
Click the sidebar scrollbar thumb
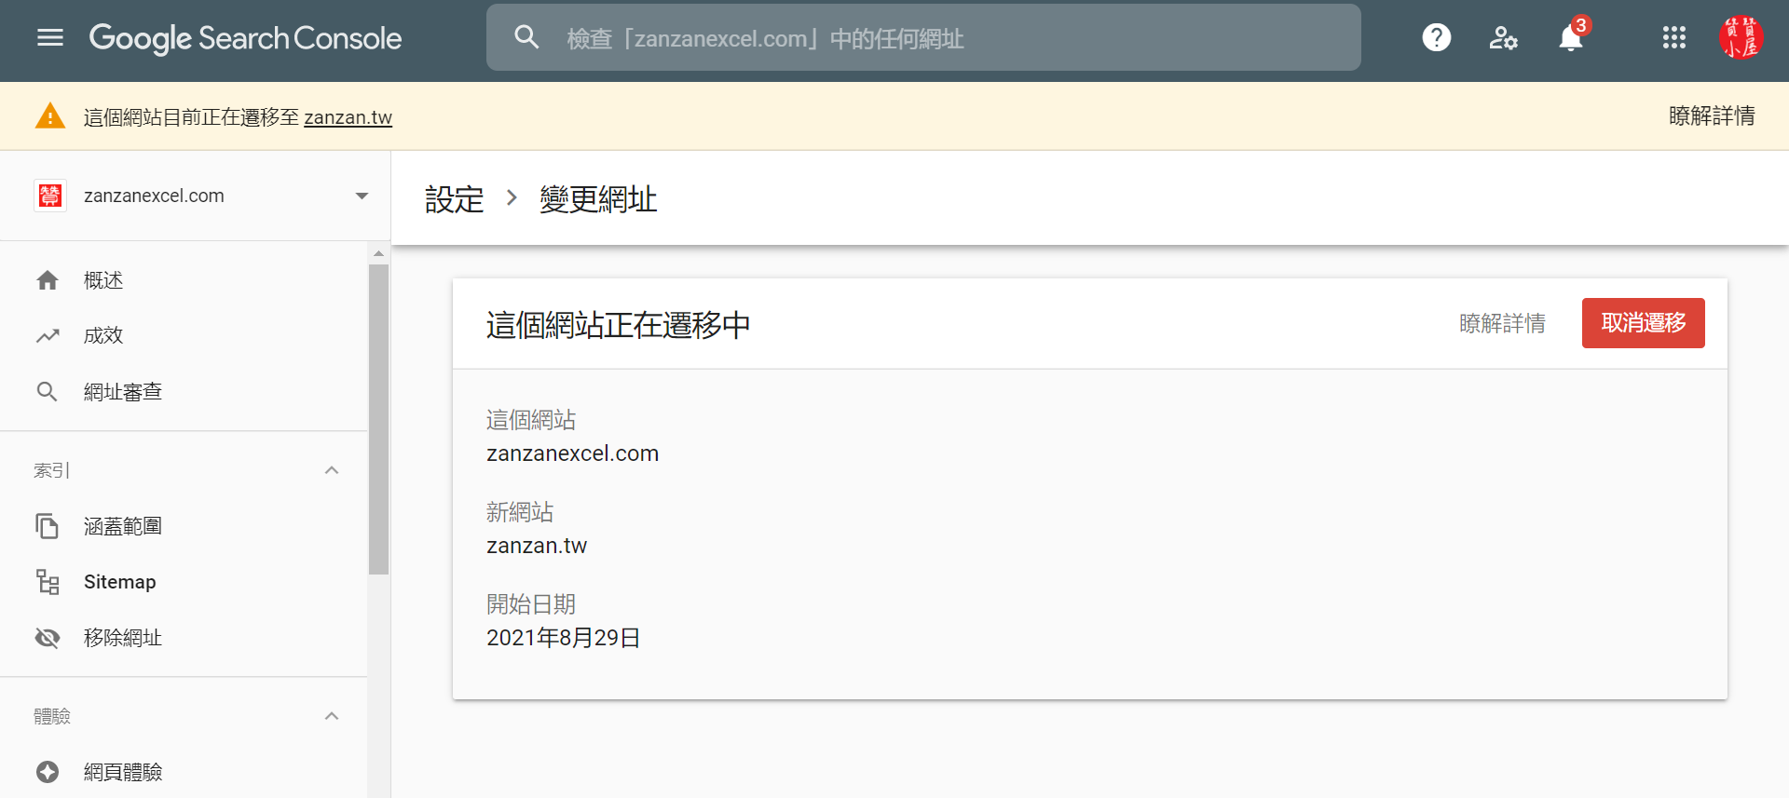click(378, 420)
